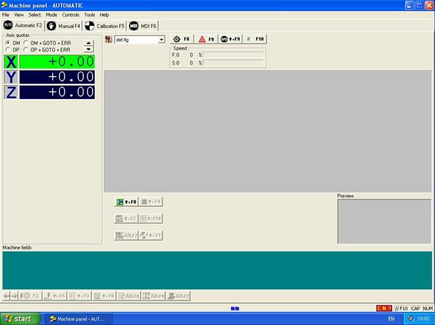
Task: Enable the OM + GOTO + ERR option
Action: click(26, 43)
